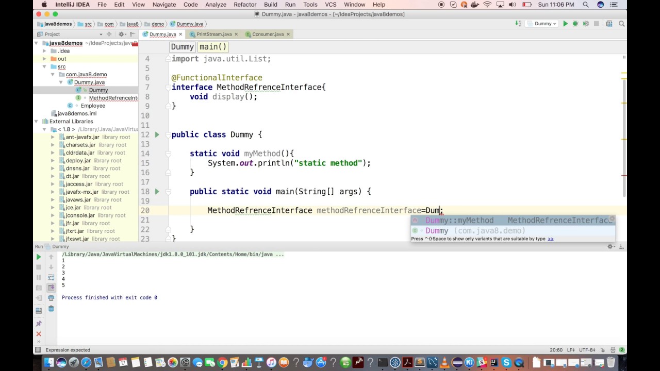Hide the Run tool window

click(622, 247)
